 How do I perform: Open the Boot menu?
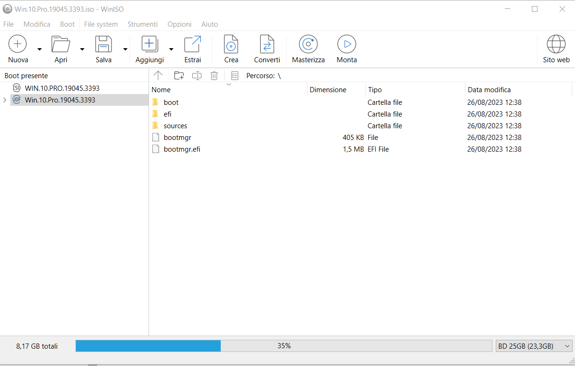point(67,24)
